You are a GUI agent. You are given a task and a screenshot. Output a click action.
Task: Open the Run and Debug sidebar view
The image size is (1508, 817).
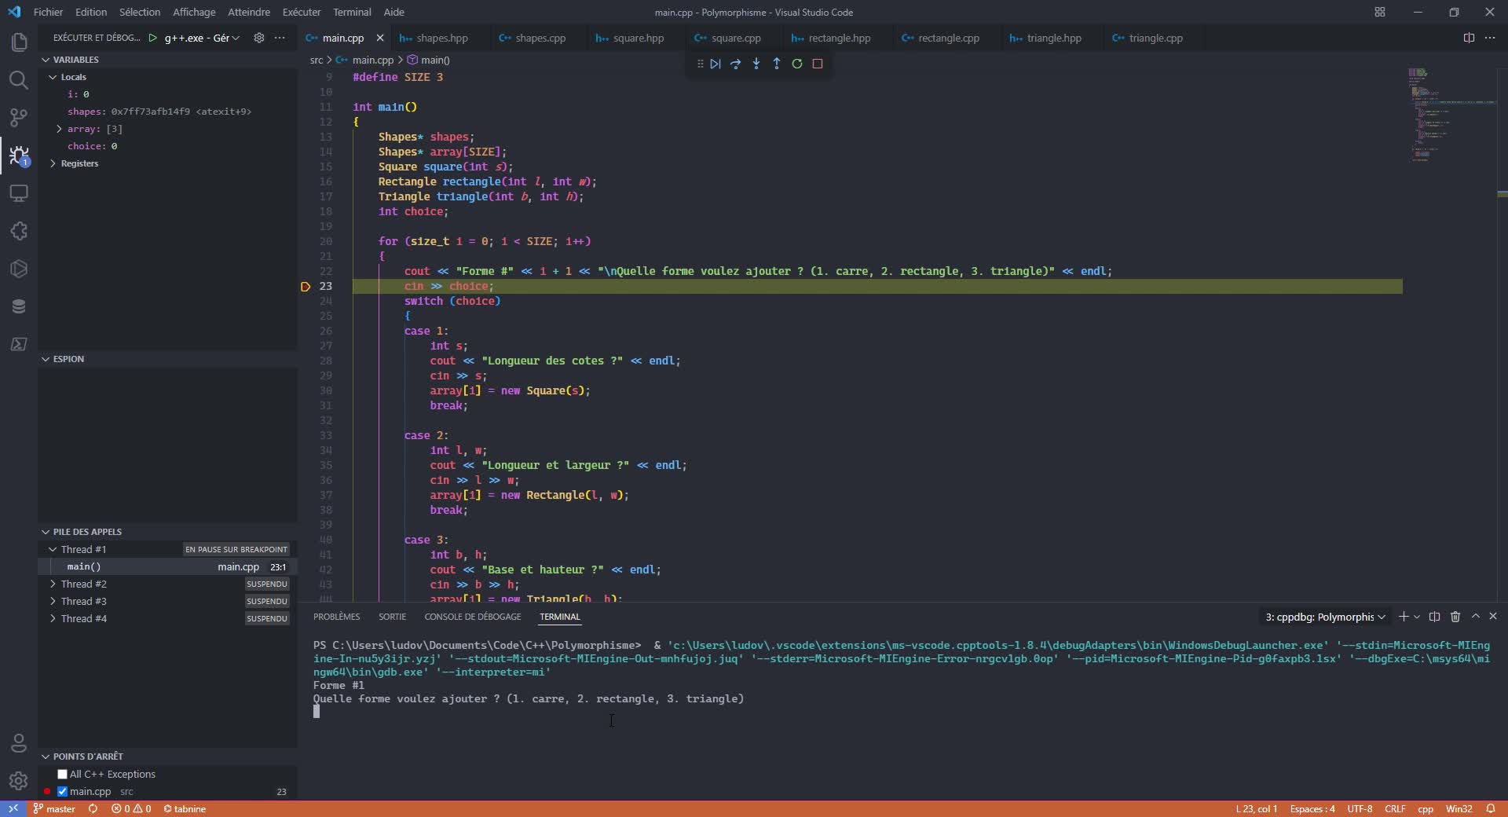point(19,156)
